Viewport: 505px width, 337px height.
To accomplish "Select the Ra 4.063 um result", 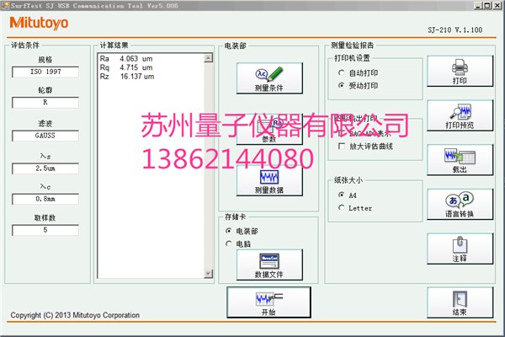I will [x=126, y=59].
